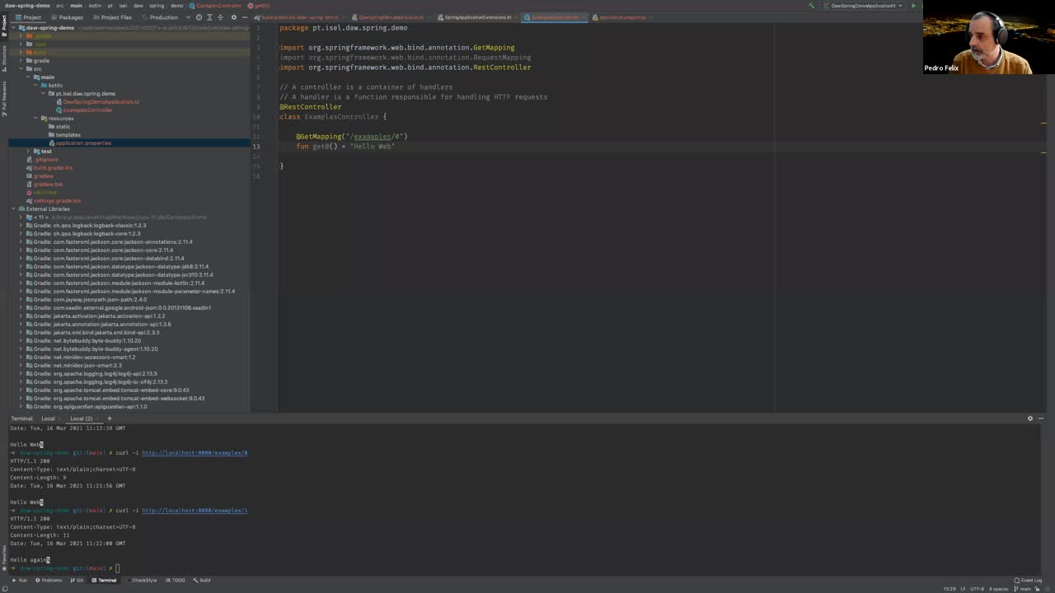Expand the test folder in tree

(x=28, y=152)
